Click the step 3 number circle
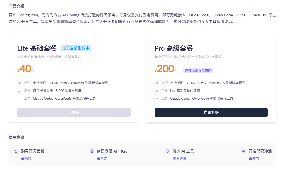The height and width of the screenshot is (172, 282). 168,151
